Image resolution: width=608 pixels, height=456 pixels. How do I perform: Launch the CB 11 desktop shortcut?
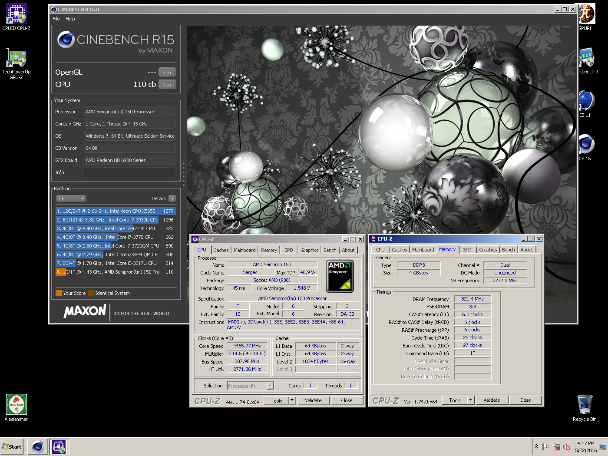click(x=586, y=104)
